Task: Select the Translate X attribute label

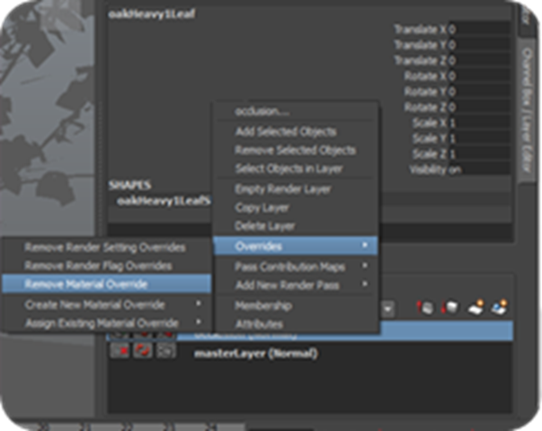Action: click(x=421, y=30)
